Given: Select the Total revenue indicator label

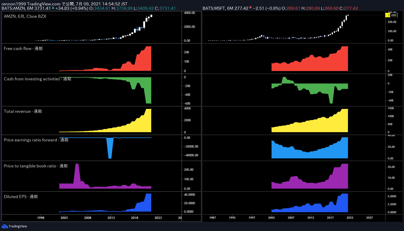Looking at the screenshot, I should tap(23, 111).
